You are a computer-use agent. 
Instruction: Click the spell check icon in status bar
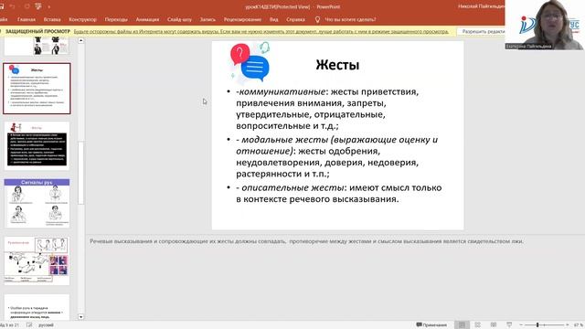click(29, 325)
